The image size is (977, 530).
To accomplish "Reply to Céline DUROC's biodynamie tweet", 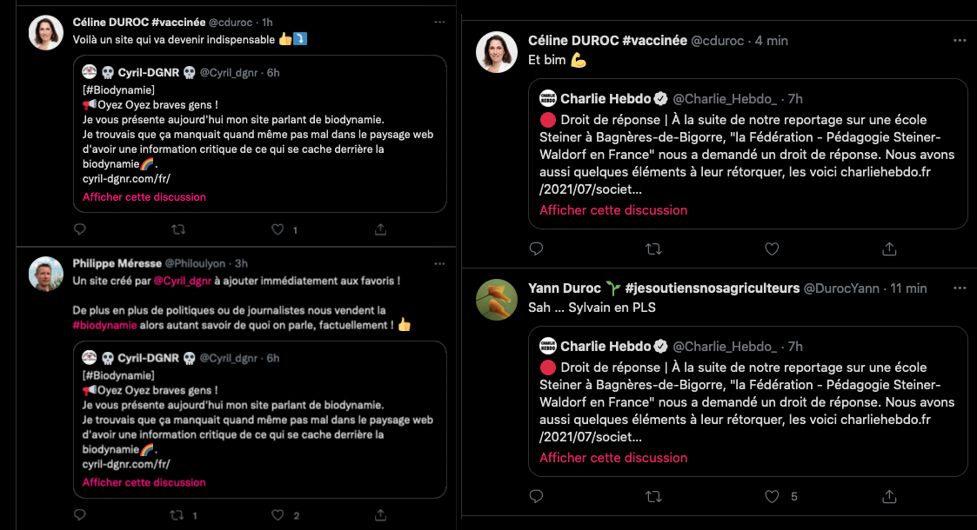I will pos(80,229).
